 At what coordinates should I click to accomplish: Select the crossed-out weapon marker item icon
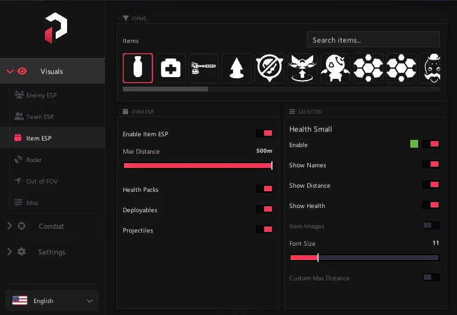pos(270,68)
